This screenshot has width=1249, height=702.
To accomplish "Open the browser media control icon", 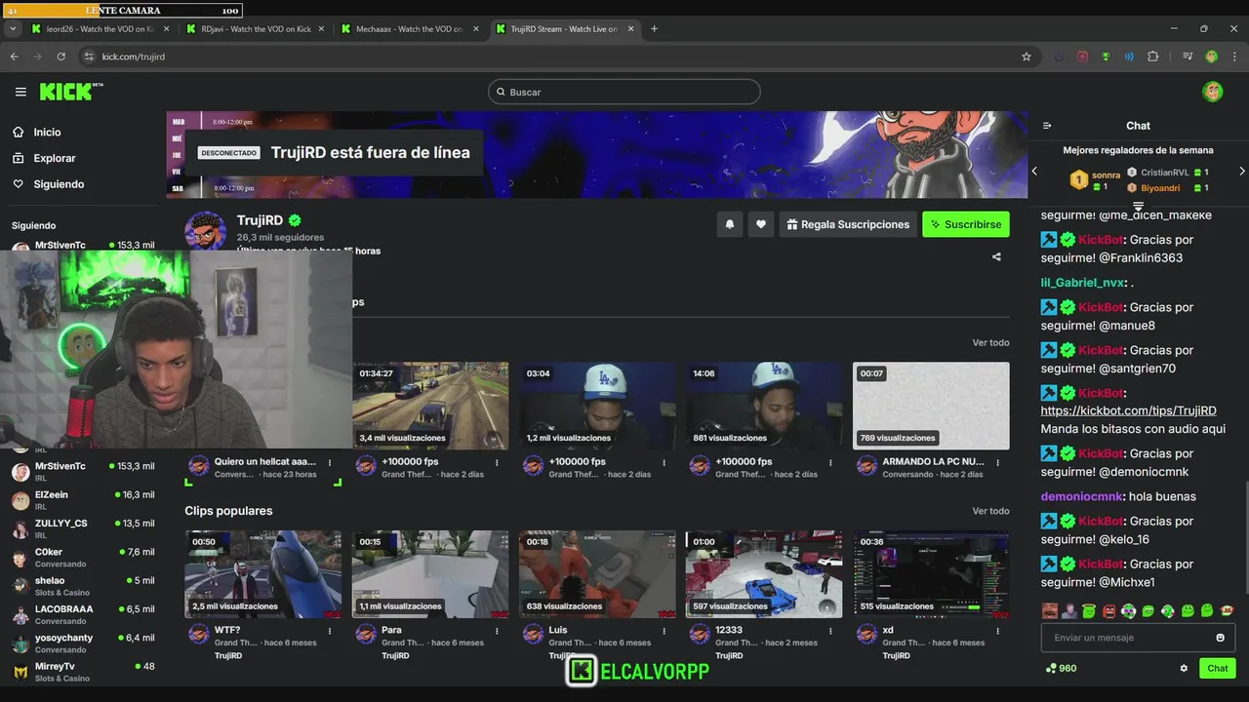I will [x=1188, y=57].
